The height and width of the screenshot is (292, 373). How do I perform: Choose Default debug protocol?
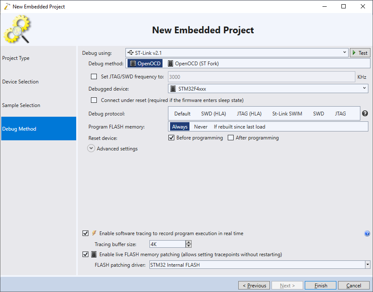pyautogui.click(x=182, y=114)
